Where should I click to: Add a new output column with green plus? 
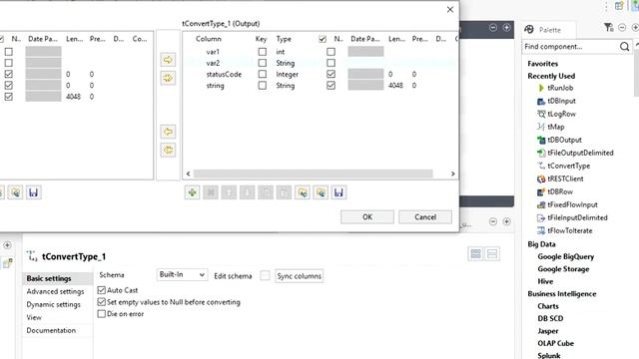[x=193, y=192]
